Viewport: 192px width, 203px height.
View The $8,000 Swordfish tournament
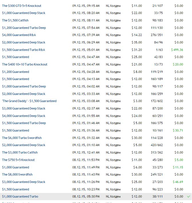pos(17,174)
